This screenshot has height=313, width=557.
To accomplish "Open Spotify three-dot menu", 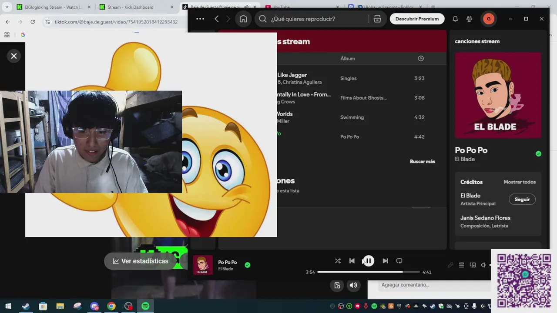I will [x=200, y=19].
